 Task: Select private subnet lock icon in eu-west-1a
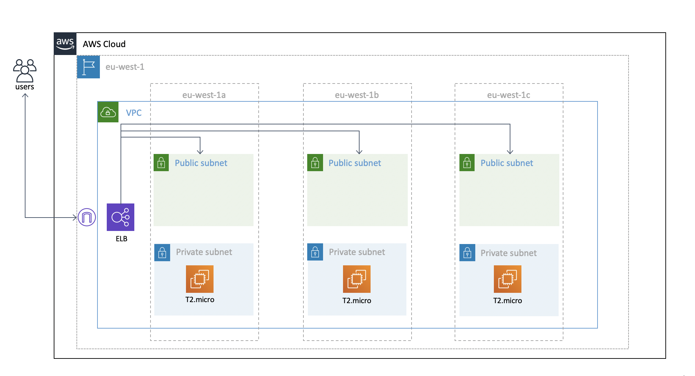pos(162,253)
